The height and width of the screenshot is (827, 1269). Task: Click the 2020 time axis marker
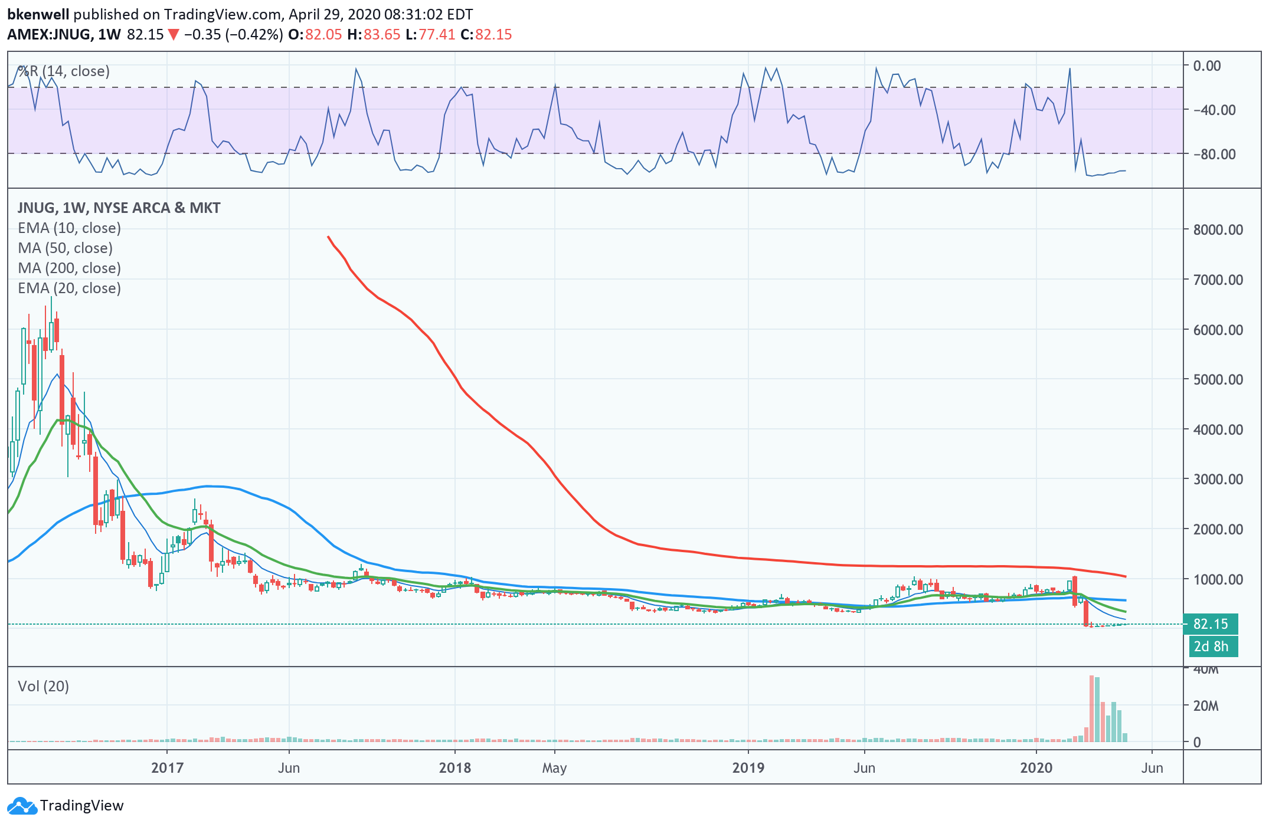1036,768
